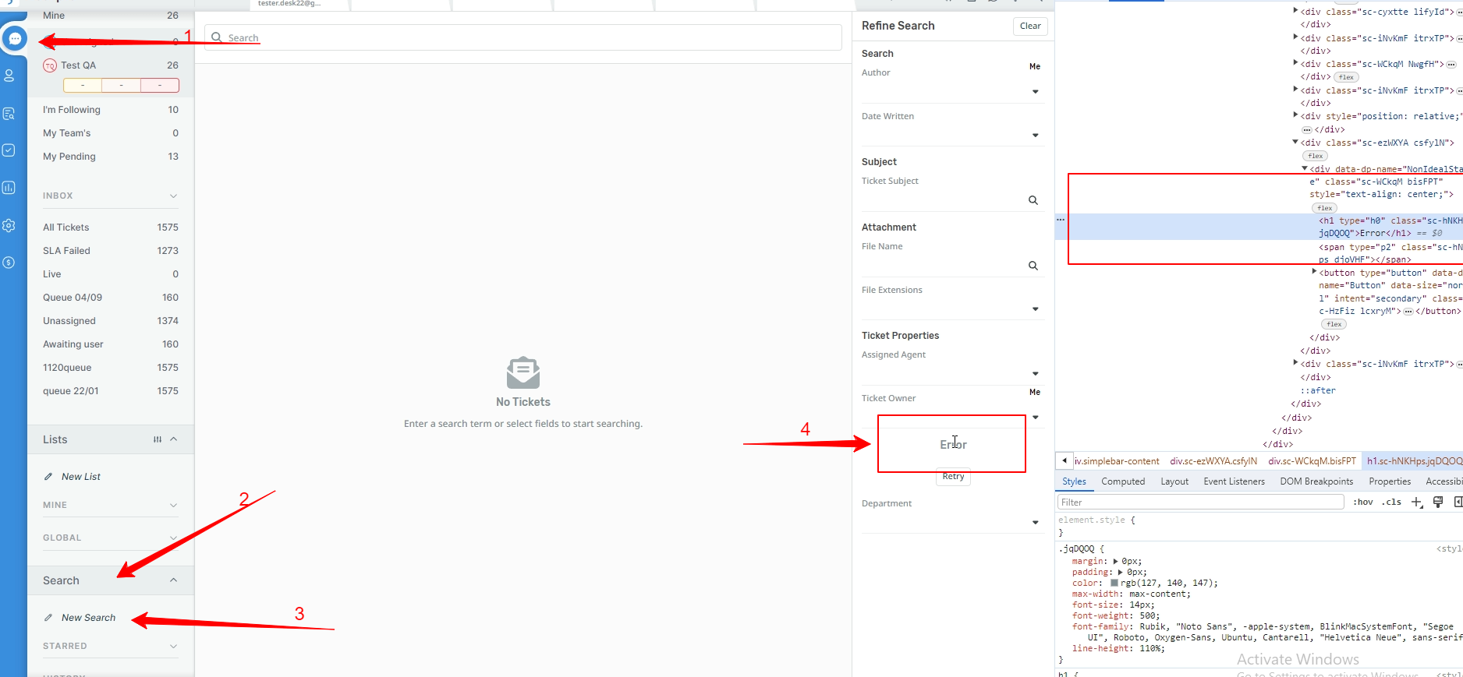This screenshot has height=677, width=1463.
Task: Open the Date Written dropdown
Action: coord(1035,136)
